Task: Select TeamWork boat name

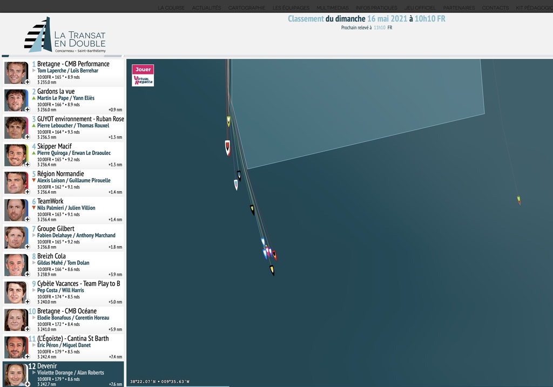Action: (x=50, y=201)
